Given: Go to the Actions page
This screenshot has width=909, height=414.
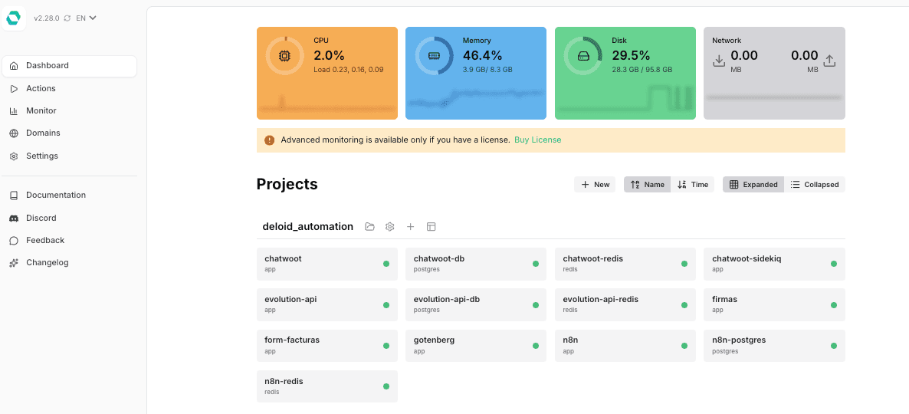Looking at the screenshot, I should tap(70, 89).
